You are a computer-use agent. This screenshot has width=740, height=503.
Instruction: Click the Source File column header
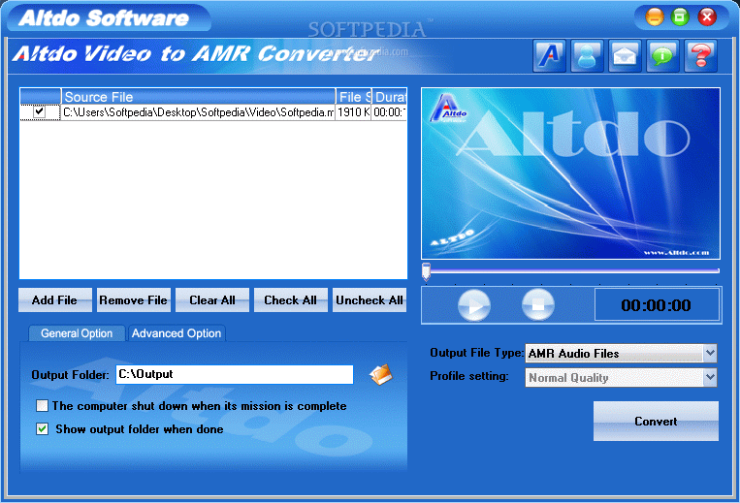click(x=198, y=97)
